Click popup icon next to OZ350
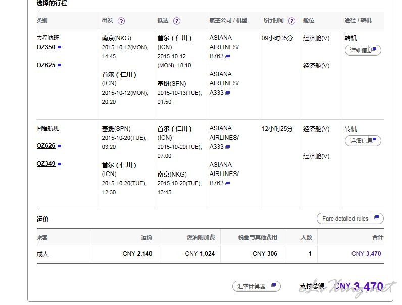Image resolution: width=402 pixels, height=305 pixels. click(x=59, y=47)
